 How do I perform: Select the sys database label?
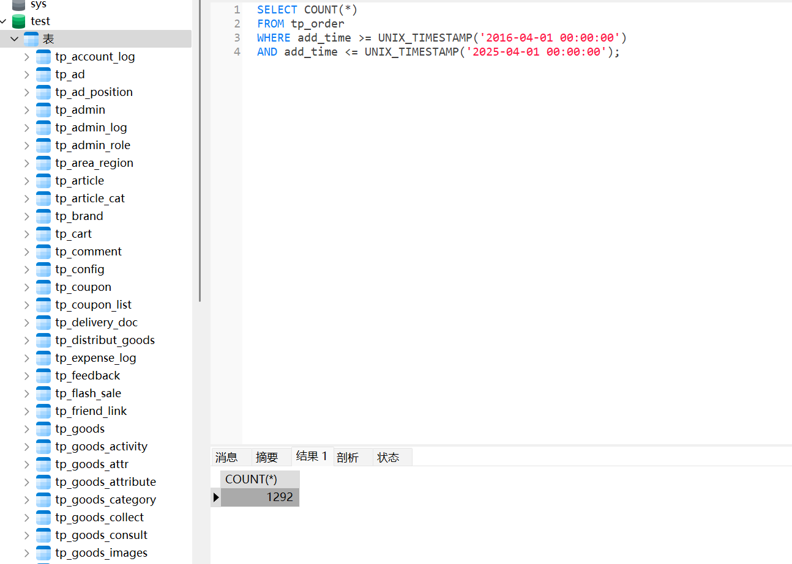39,4
